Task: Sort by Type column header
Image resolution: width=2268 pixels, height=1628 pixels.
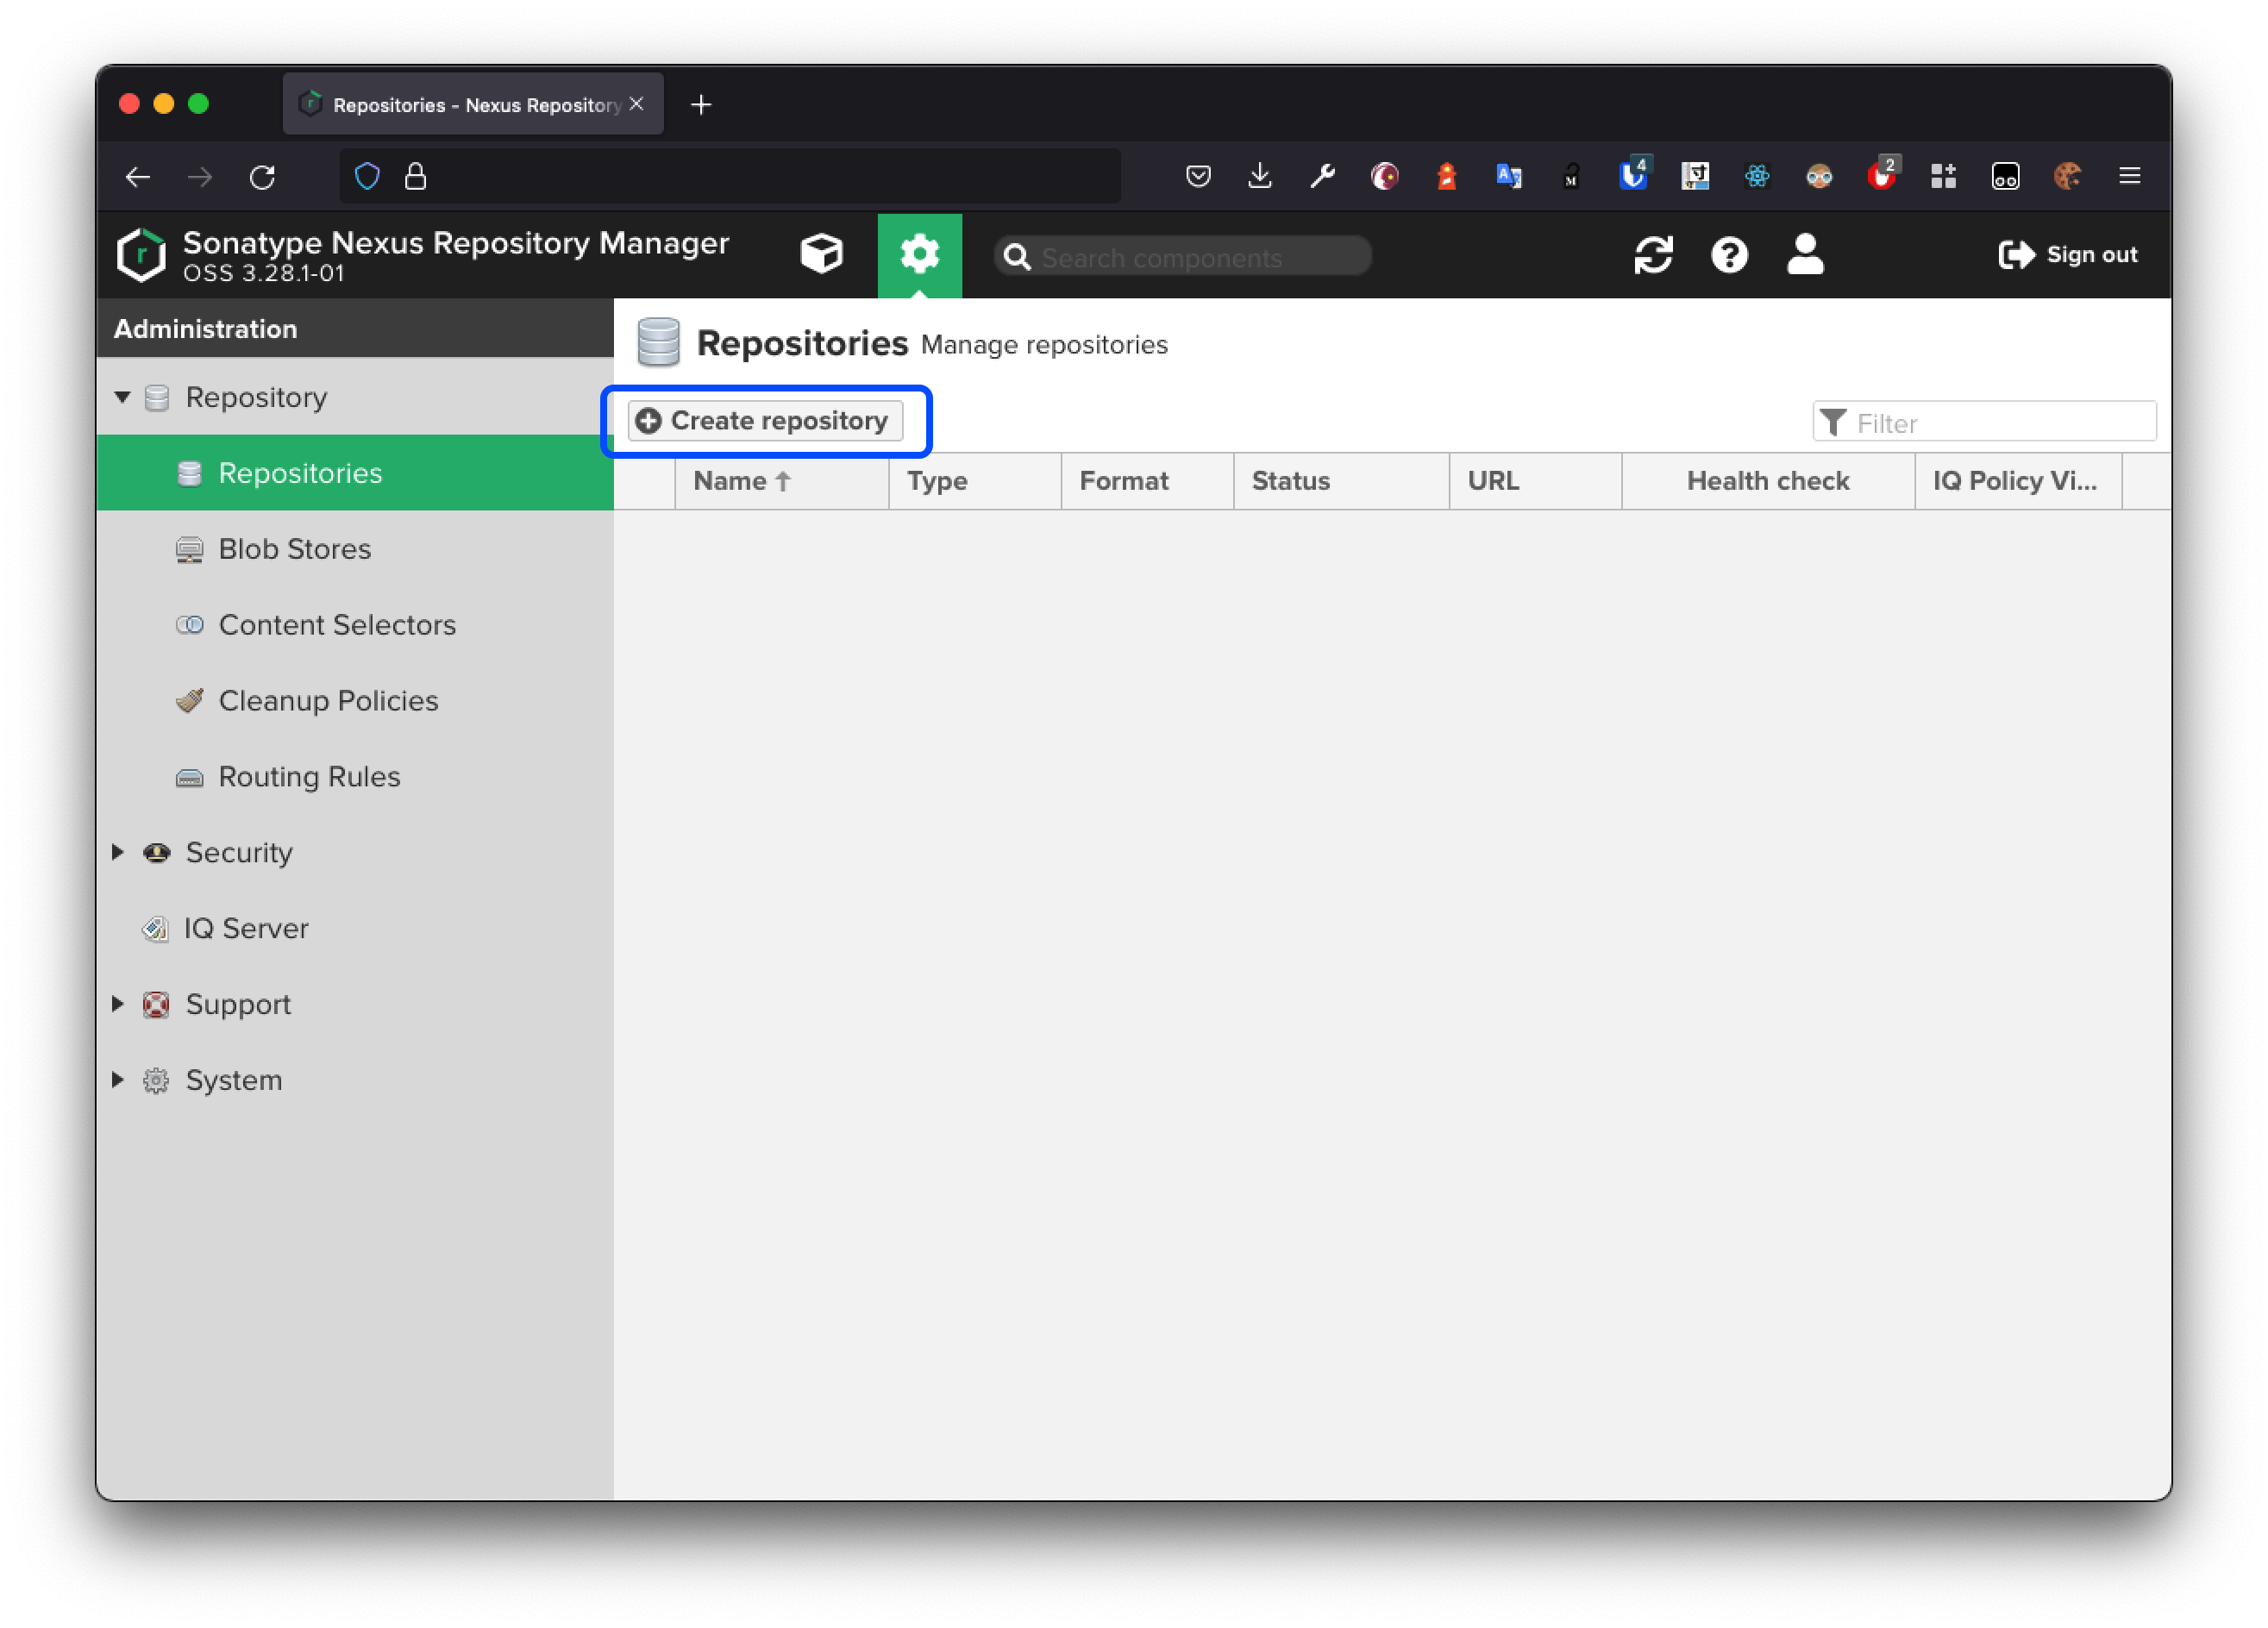Action: (x=975, y=481)
